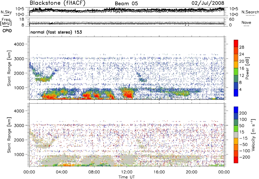Click '4000' tick on the power panel axis

click(x=19, y=44)
